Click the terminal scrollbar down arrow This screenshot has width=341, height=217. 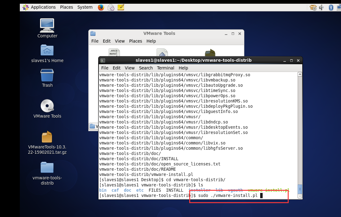pyautogui.click(x=299, y=196)
